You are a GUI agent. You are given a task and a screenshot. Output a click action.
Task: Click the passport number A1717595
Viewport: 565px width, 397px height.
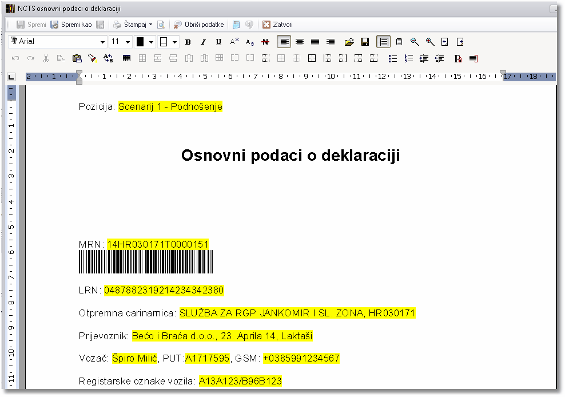207,359
